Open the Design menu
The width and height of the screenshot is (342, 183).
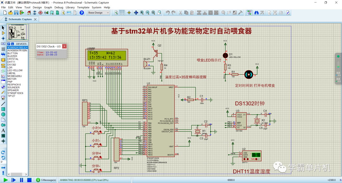pyautogui.click(x=37, y=7)
